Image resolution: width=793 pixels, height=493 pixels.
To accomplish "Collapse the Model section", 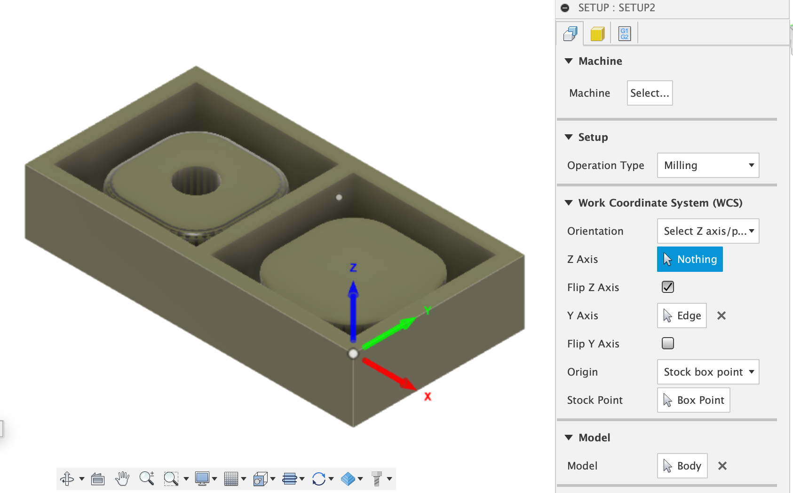I will pyautogui.click(x=569, y=438).
